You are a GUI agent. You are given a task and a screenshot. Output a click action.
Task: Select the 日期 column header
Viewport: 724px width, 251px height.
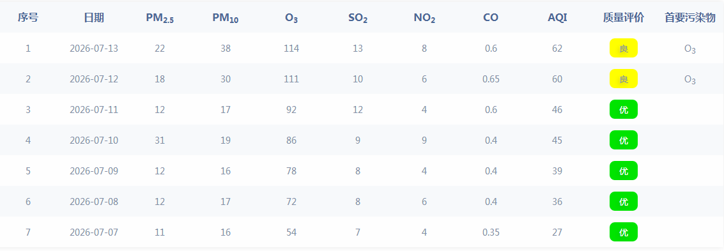94,18
